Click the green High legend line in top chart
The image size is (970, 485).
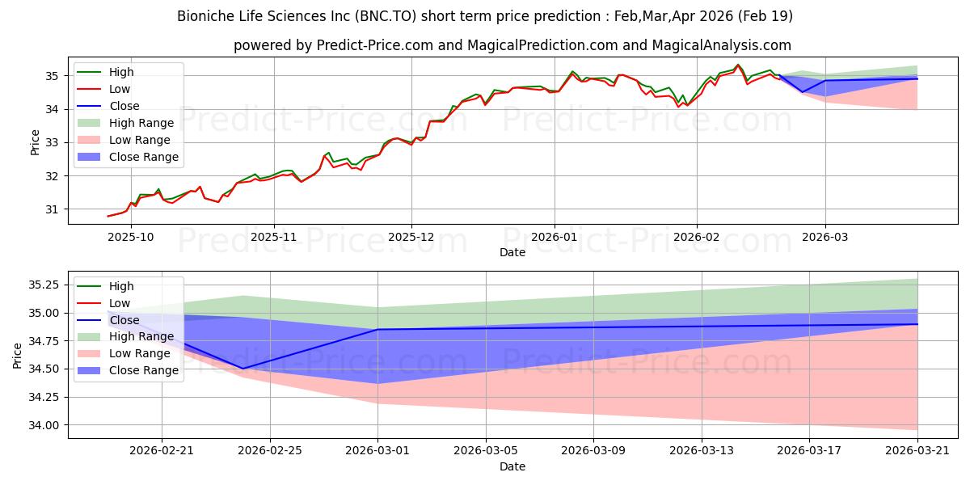[x=92, y=73]
